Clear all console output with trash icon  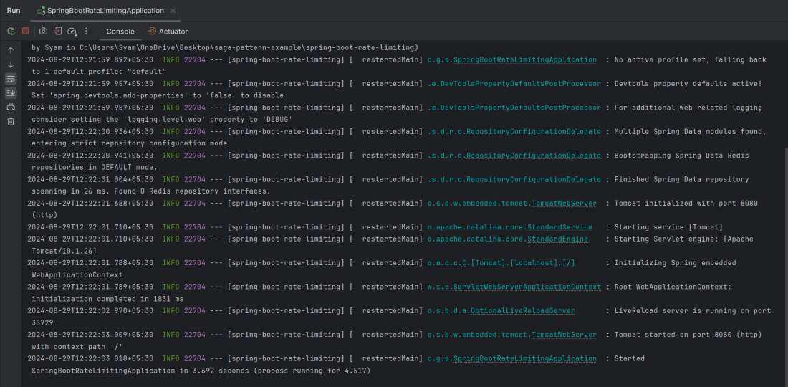click(11, 121)
